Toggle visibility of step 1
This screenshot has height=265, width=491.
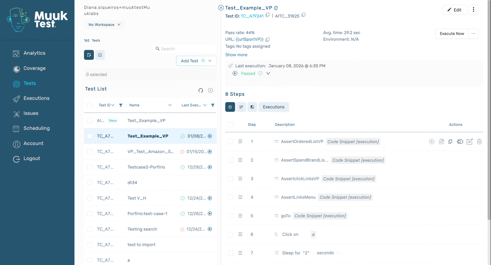[460, 141]
